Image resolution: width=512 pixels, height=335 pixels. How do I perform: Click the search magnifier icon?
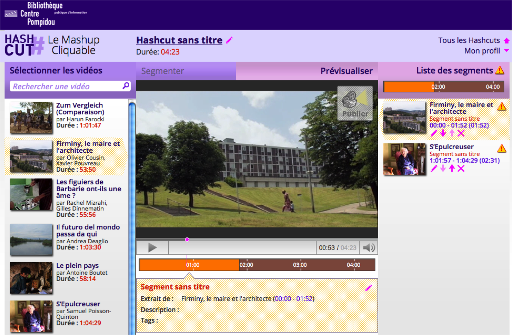[x=126, y=86]
